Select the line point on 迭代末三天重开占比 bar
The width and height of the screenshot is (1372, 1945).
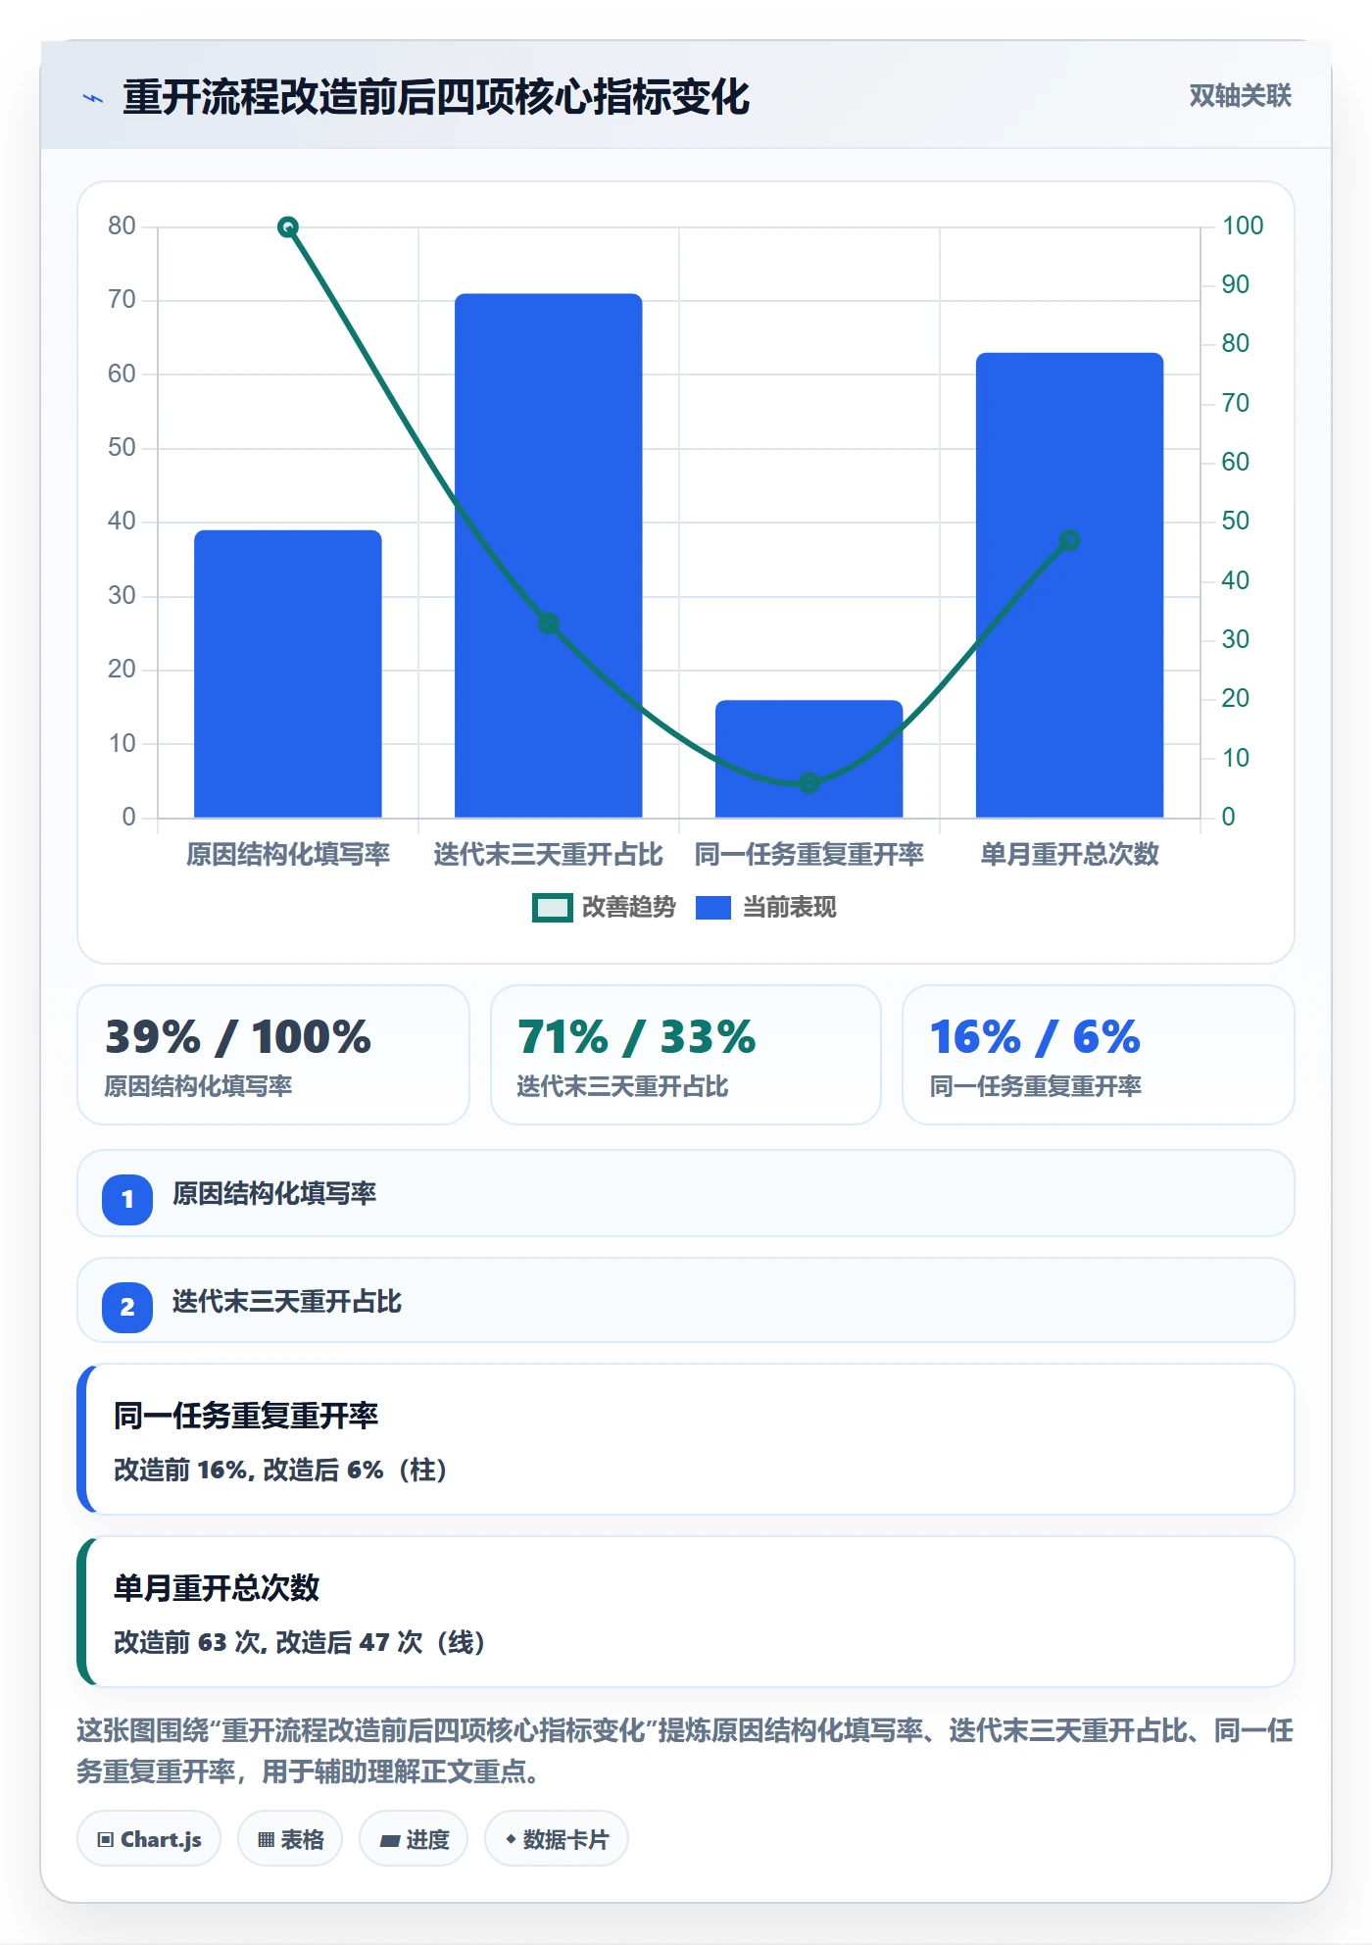[549, 623]
